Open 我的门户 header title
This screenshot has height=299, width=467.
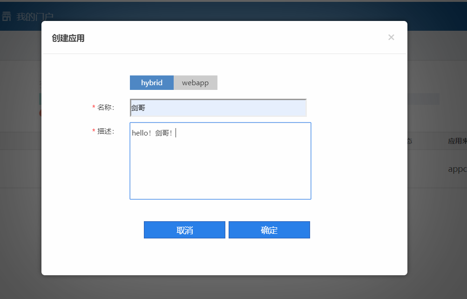(35, 17)
